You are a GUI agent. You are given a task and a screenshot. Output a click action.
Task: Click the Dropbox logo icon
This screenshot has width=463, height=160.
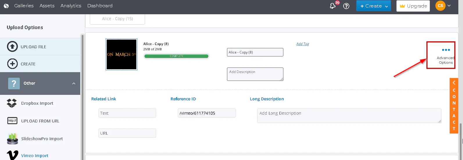point(12,103)
